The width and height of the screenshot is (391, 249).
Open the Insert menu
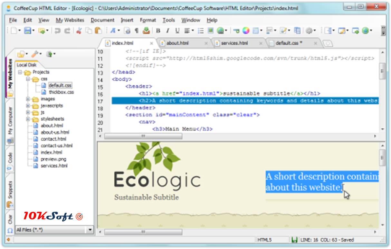(x=127, y=20)
